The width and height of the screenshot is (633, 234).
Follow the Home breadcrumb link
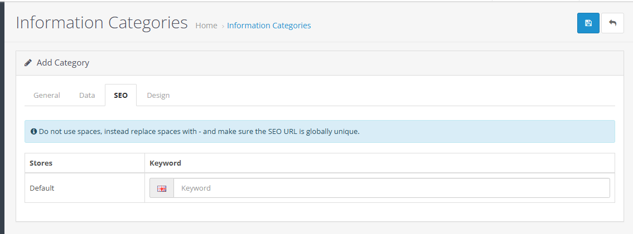206,26
